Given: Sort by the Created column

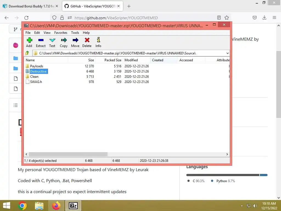Looking at the screenshot, I should 164,60.
